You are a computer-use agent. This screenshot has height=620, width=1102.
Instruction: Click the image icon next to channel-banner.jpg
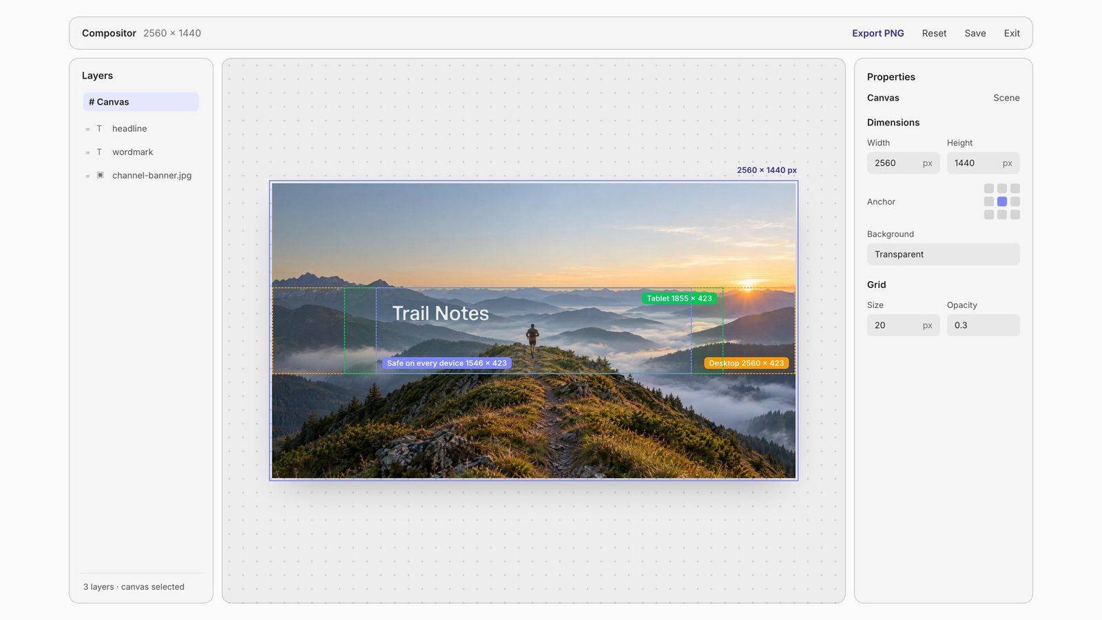100,175
